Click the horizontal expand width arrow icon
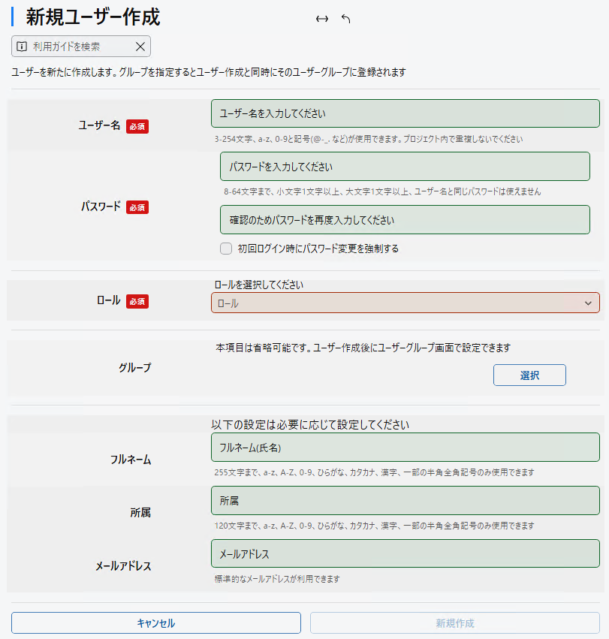The height and width of the screenshot is (639, 609). 322,19
